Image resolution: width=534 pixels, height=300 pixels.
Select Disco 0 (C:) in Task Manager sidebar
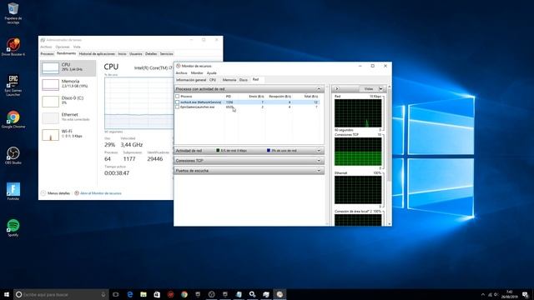point(68,101)
